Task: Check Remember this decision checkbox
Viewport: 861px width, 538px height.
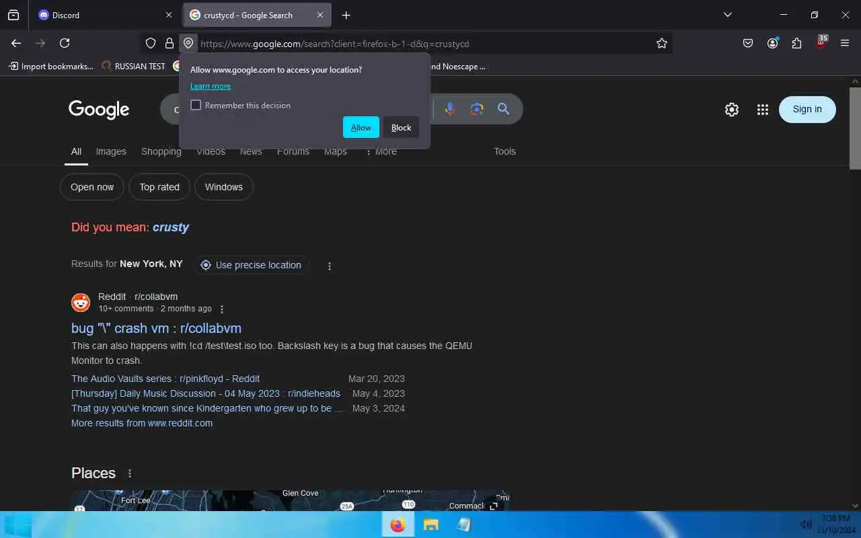Action: [196, 105]
